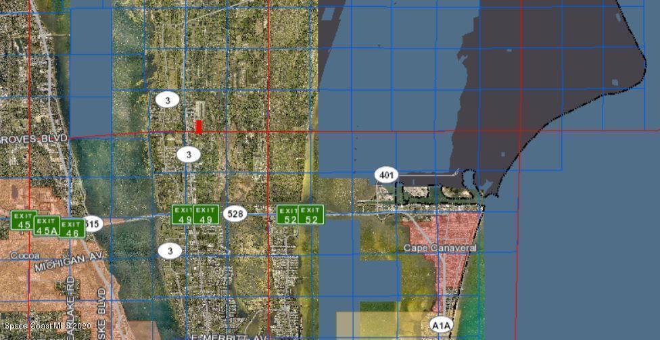Click route 3 shield between red parcel and exits

click(x=189, y=155)
